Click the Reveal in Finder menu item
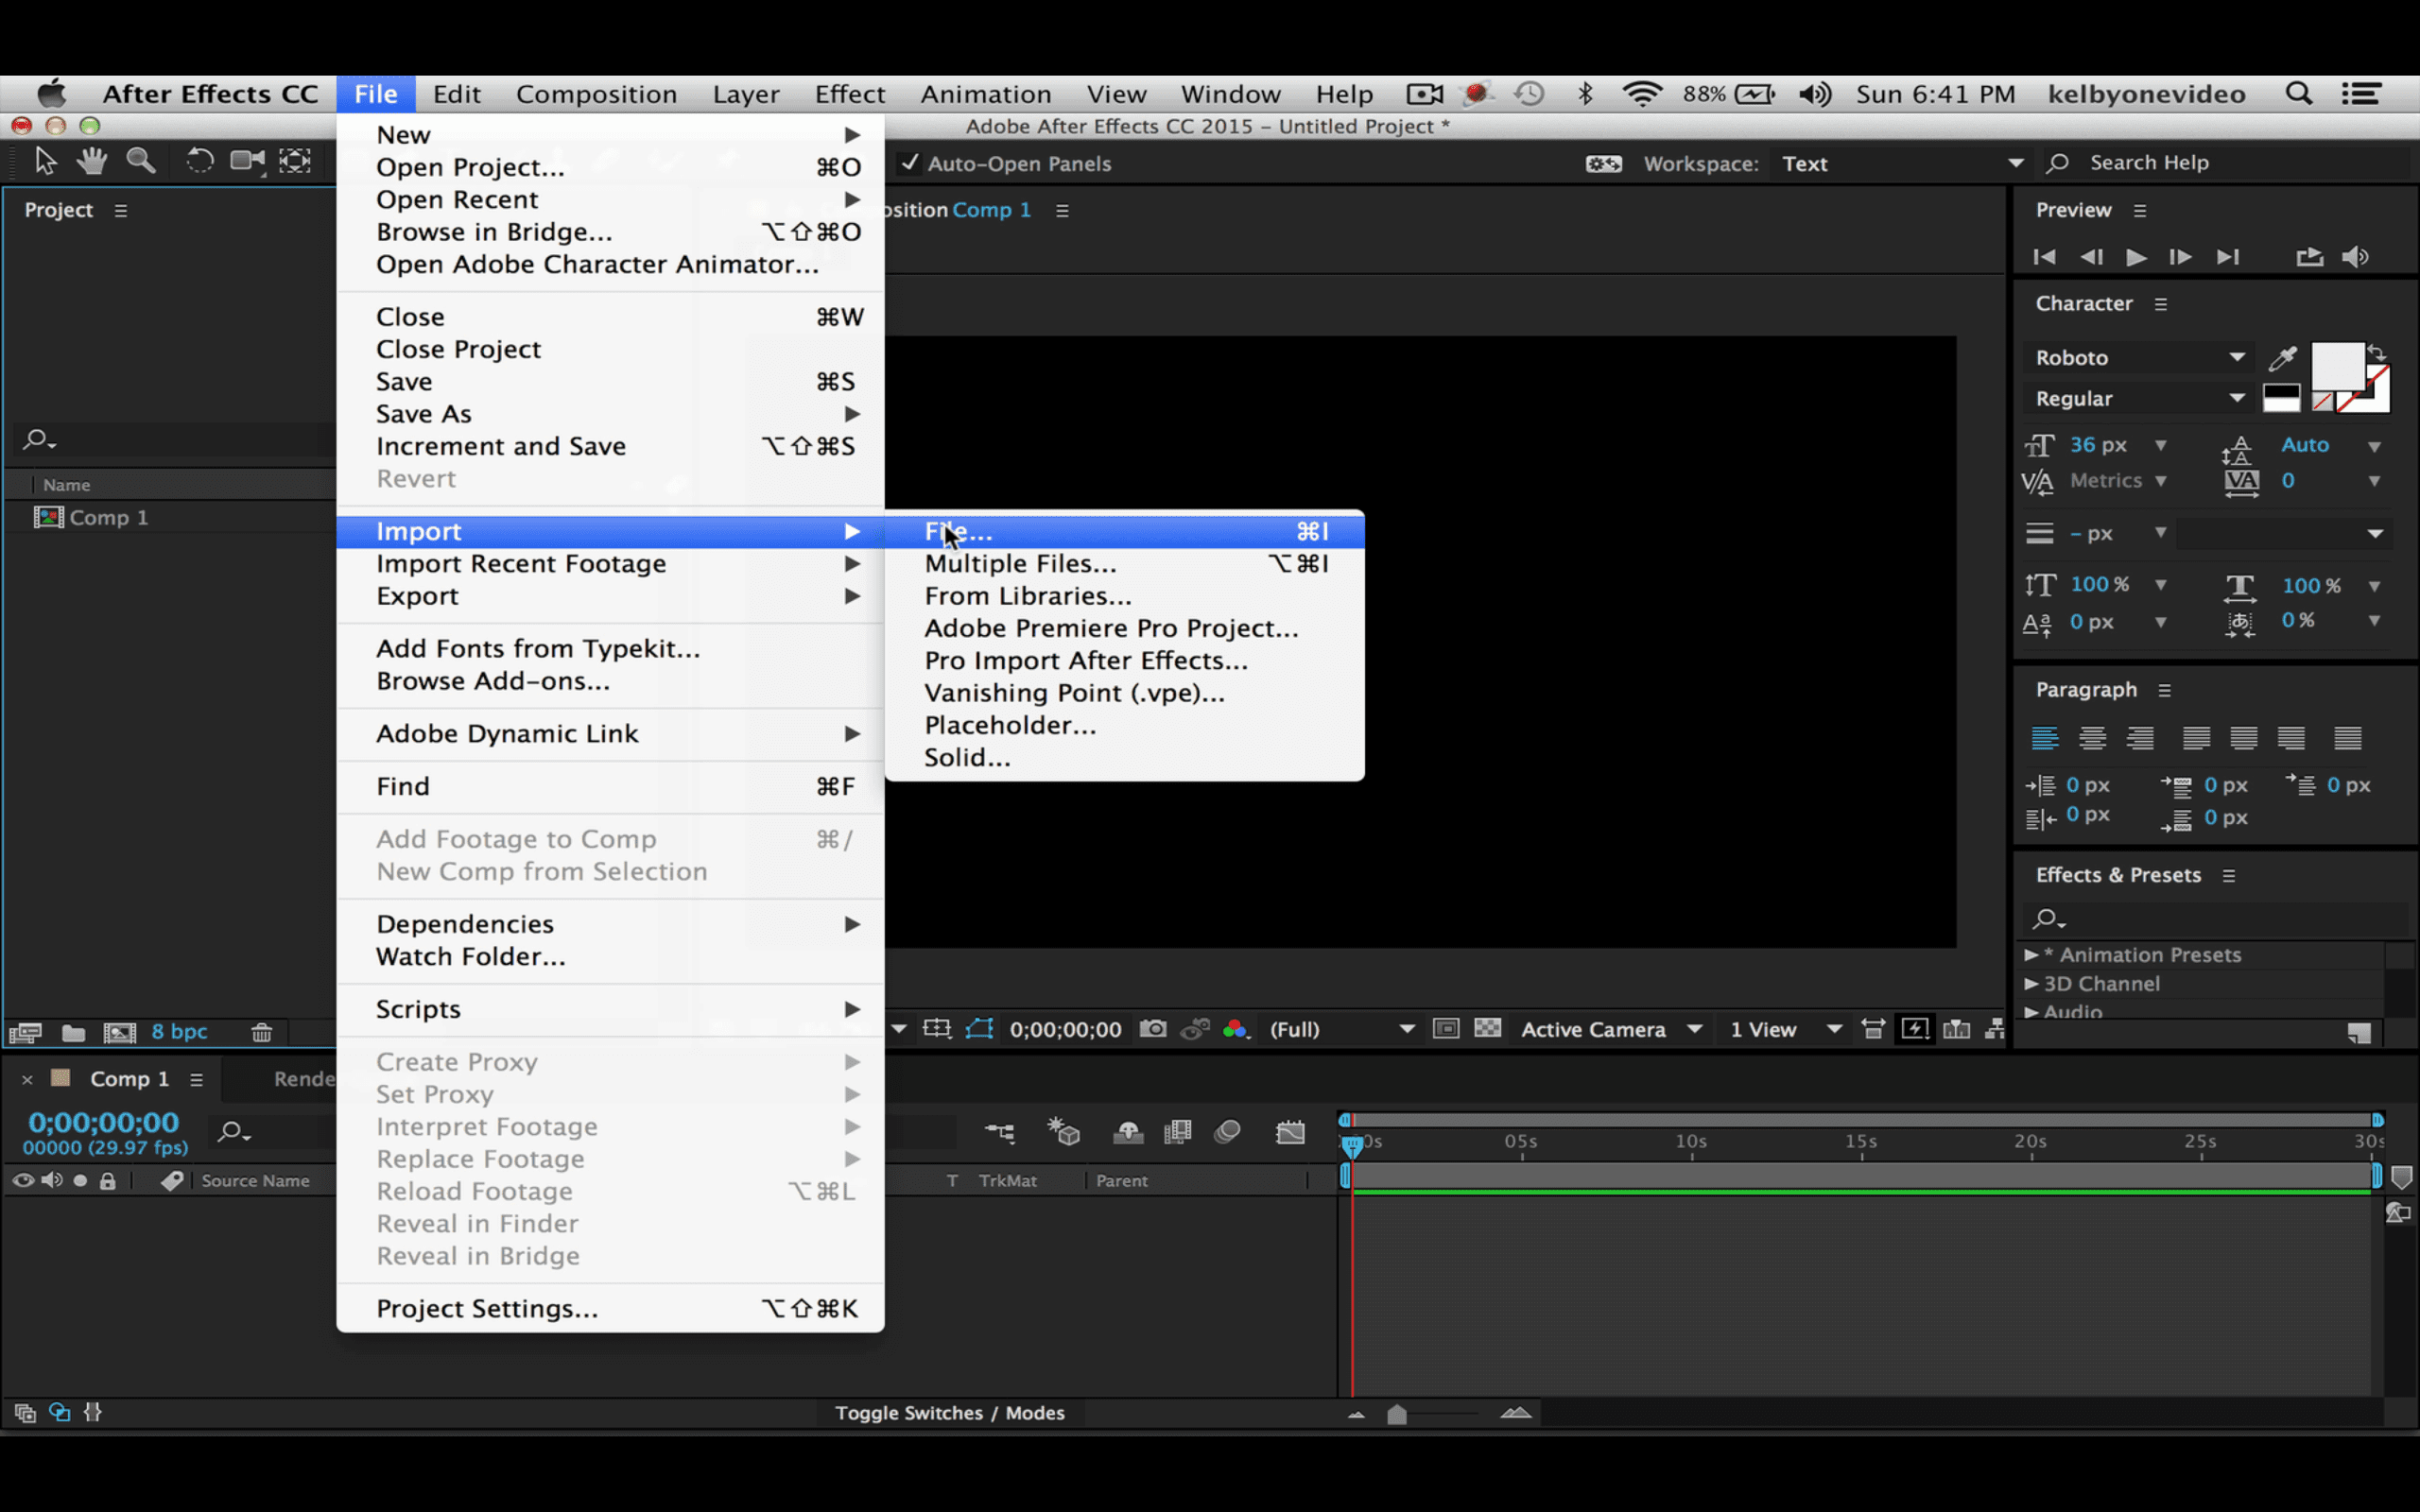 (x=477, y=1223)
